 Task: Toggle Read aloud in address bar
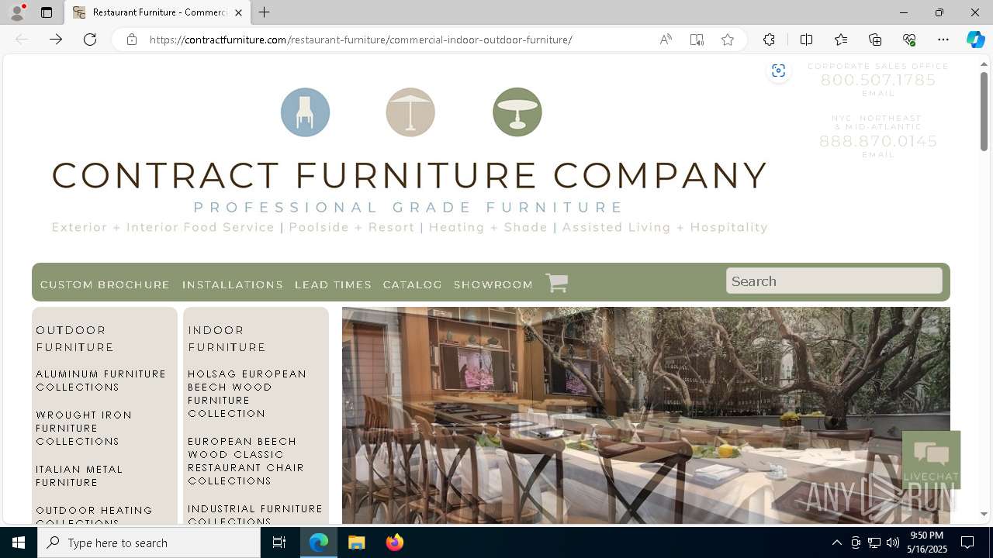(666, 40)
